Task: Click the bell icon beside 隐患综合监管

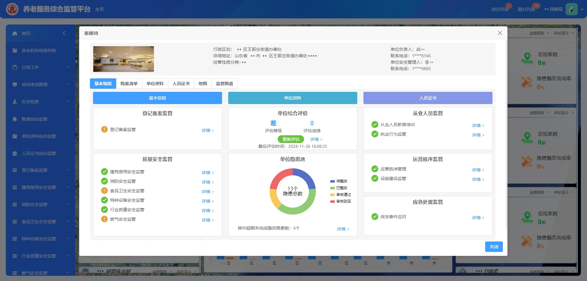Action: [15, 119]
